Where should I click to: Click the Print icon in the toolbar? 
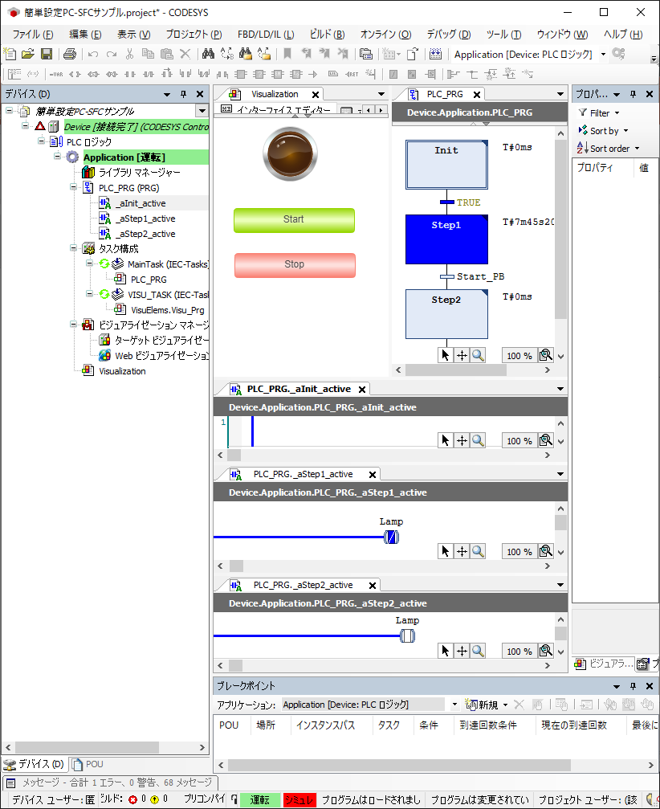click(70, 54)
